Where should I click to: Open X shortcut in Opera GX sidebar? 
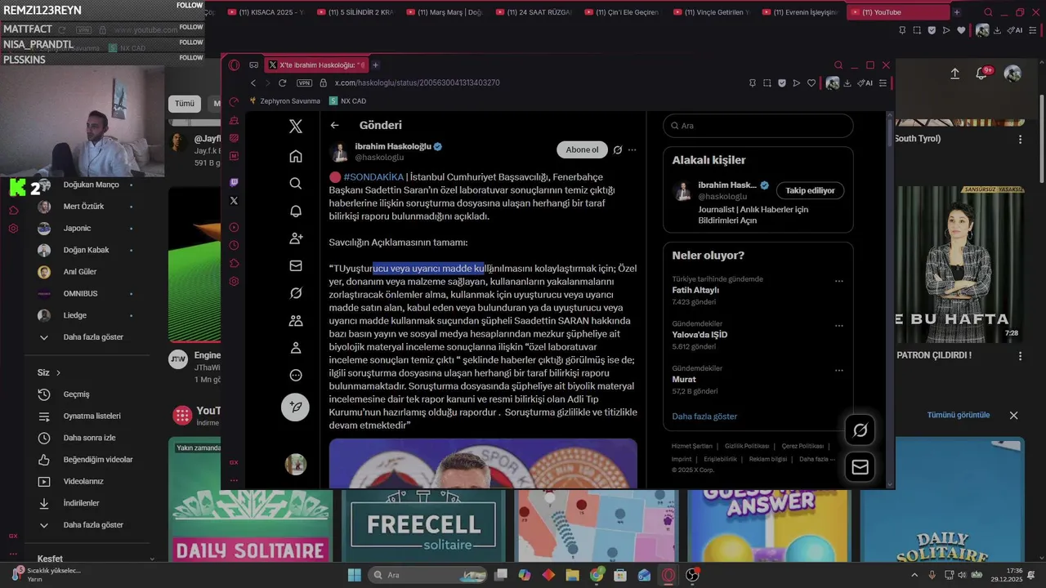pos(234,201)
